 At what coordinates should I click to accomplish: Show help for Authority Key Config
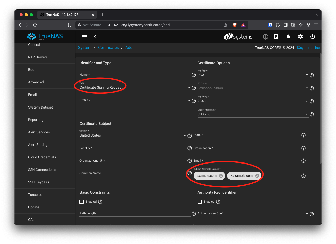click(x=312, y=214)
